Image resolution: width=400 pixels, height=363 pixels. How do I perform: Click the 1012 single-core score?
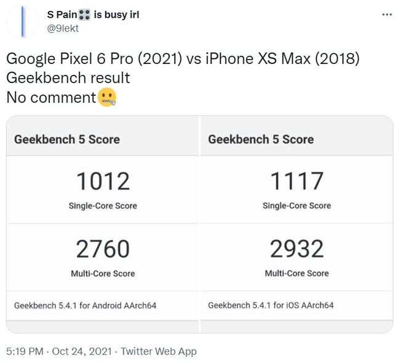pos(103,182)
